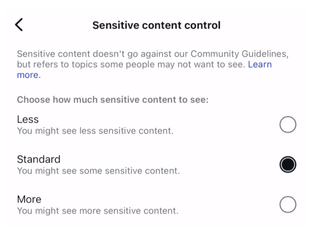Click the blue "more." link text
The height and width of the screenshot is (228, 322).
[x=29, y=75]
